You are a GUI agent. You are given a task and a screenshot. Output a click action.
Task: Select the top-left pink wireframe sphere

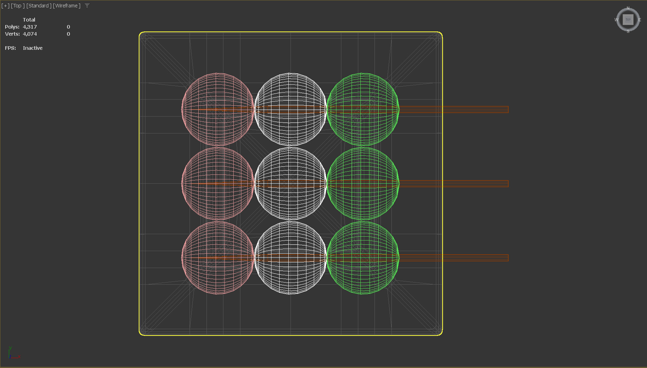tap(218, 109)
